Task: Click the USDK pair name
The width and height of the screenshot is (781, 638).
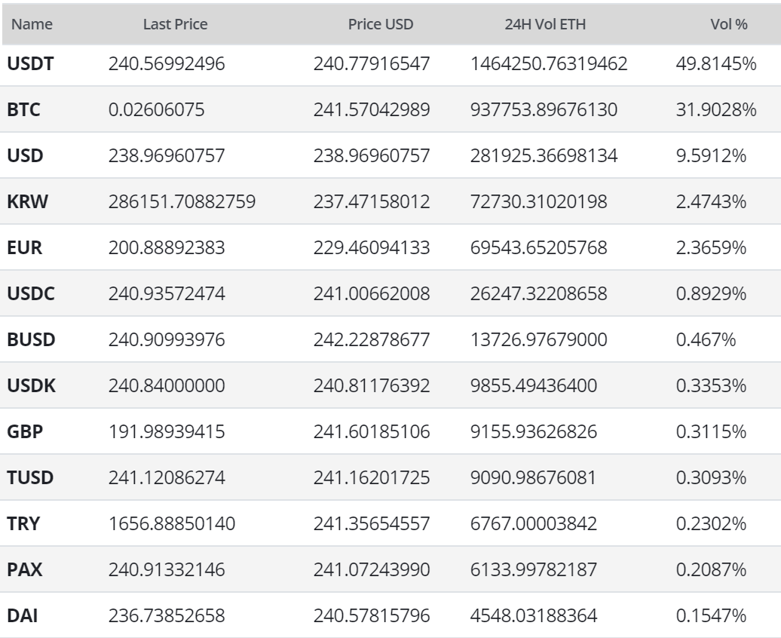Action: (x=31, y=386)
